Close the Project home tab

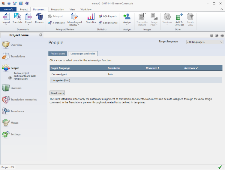pyautogui.click(x=41, y=35)
